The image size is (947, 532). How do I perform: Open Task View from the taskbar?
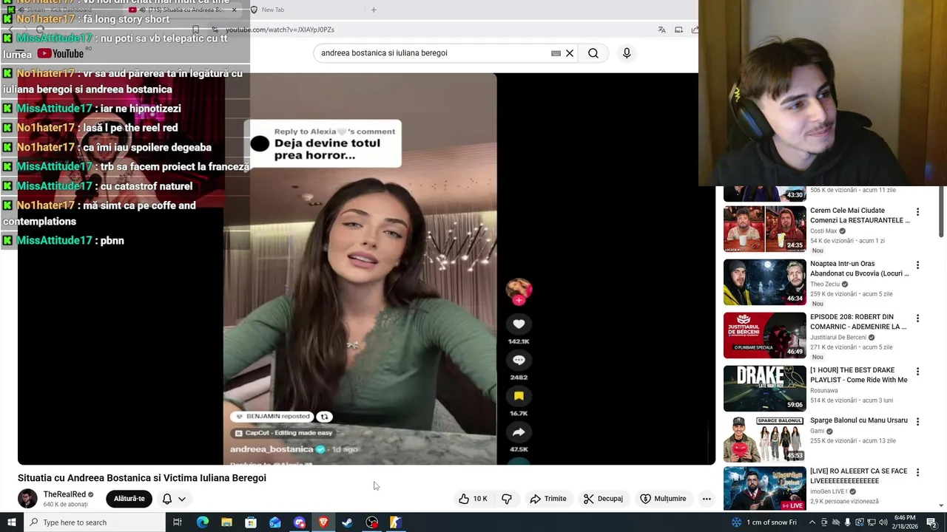pos(178,522)
